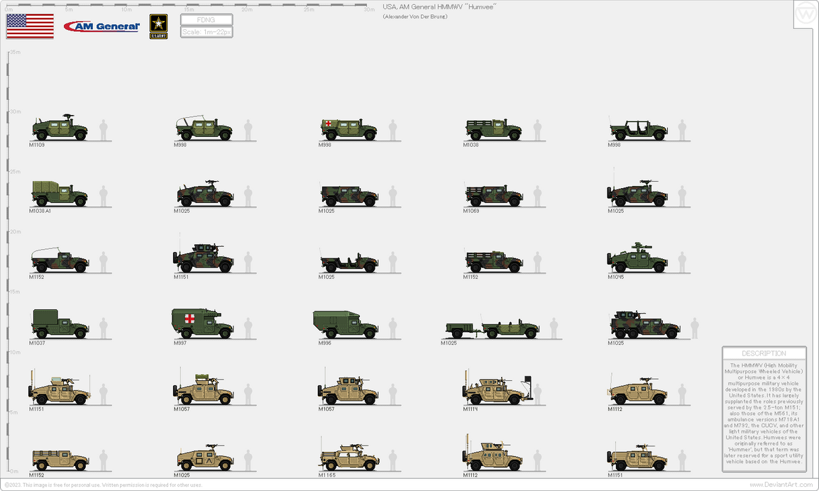
Task: Select the tan M1152 cargo Humvee
Action: [x=60, y=460]
